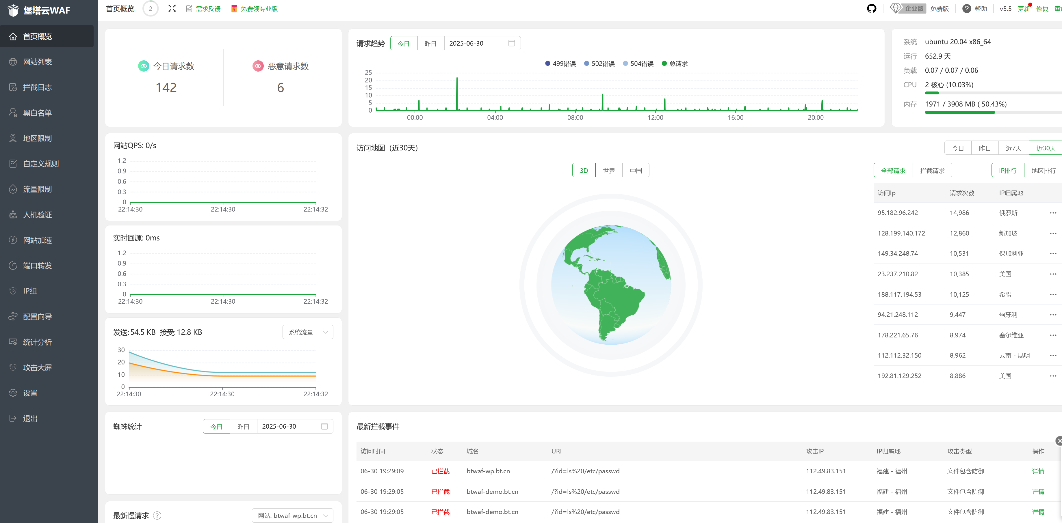Toggle the 504错误 legend series

tap(638, 63)
